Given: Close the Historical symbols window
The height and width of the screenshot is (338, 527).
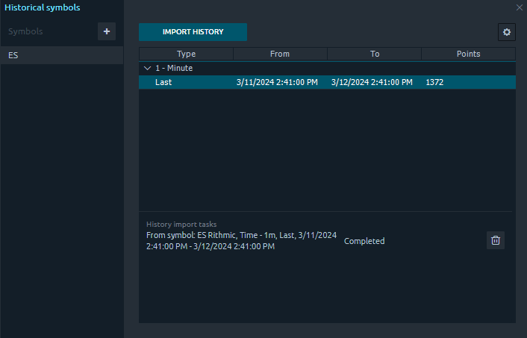Looking at the screenshot, I should coord(520,7).
